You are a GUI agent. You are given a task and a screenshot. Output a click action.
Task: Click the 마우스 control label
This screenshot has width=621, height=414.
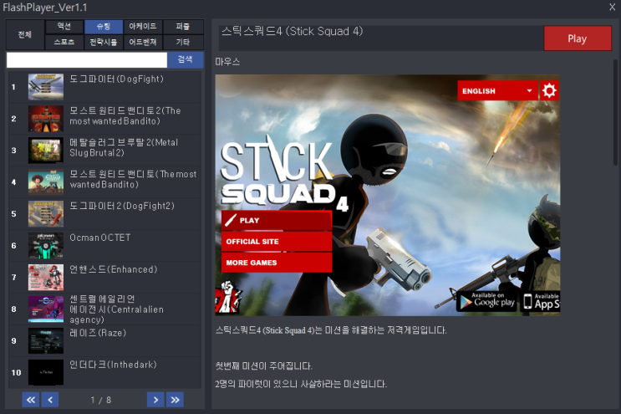point(227,62)
